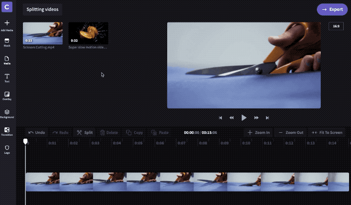Open the Transition panel
The height and width of the screenshot is (205, 351).
pos(7,131)
